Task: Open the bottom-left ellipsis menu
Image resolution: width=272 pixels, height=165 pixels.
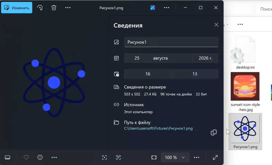Action: 54,157
